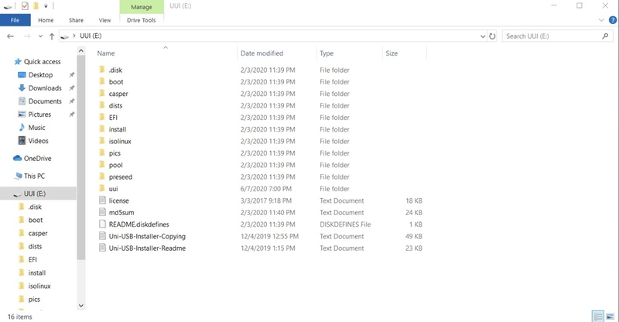Click the 2/3/2020 11:40 PM md5sum date
This screenshot has height=322, width=619.
coord(268,213)
